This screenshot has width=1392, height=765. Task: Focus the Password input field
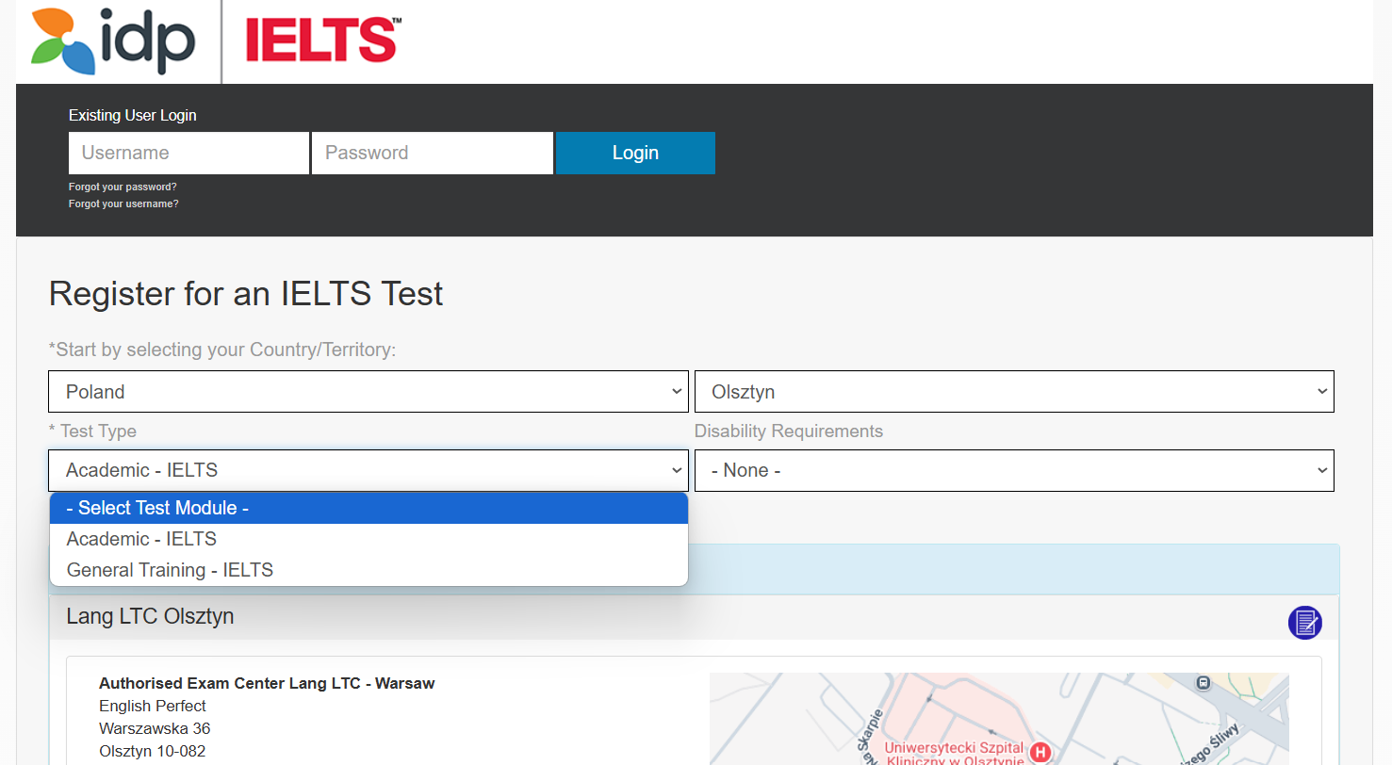433,153
